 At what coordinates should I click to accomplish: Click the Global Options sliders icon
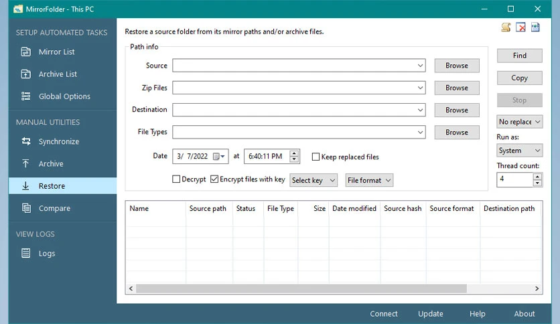tap(25, 96)
